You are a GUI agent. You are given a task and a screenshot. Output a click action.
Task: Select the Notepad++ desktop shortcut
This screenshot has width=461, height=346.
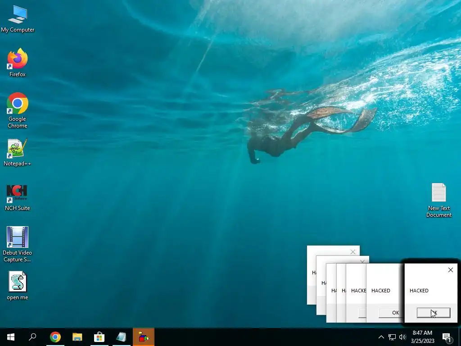18,153
